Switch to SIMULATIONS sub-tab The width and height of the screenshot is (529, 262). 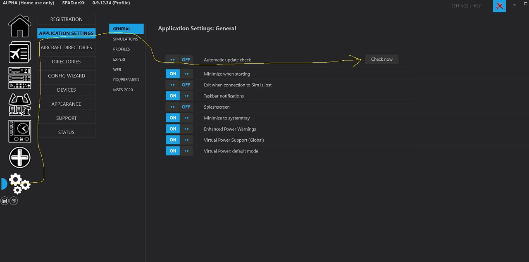[x=126, y=39]
